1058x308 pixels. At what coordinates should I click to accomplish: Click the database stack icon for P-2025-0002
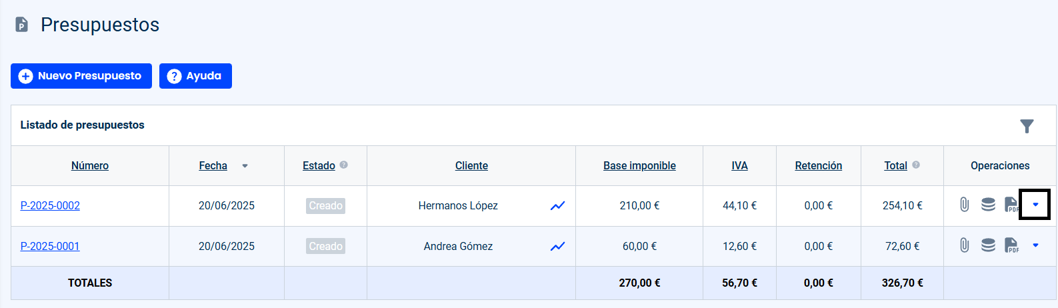point(988,205)
